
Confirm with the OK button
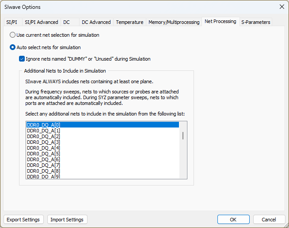click(x=233, y=220)
